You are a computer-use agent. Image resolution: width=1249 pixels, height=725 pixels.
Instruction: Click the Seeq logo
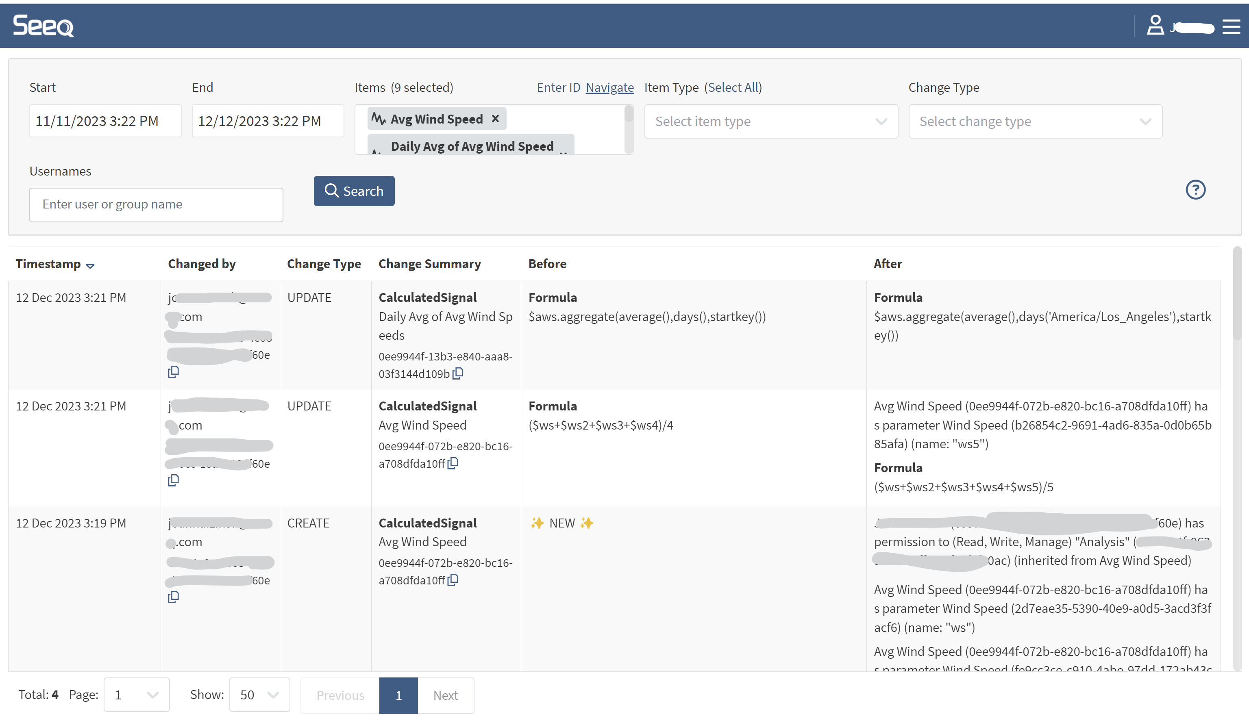[x=43, y=26]
